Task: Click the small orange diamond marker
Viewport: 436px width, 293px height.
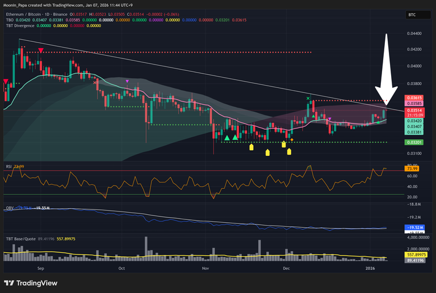Action: [x=291, y=139]
